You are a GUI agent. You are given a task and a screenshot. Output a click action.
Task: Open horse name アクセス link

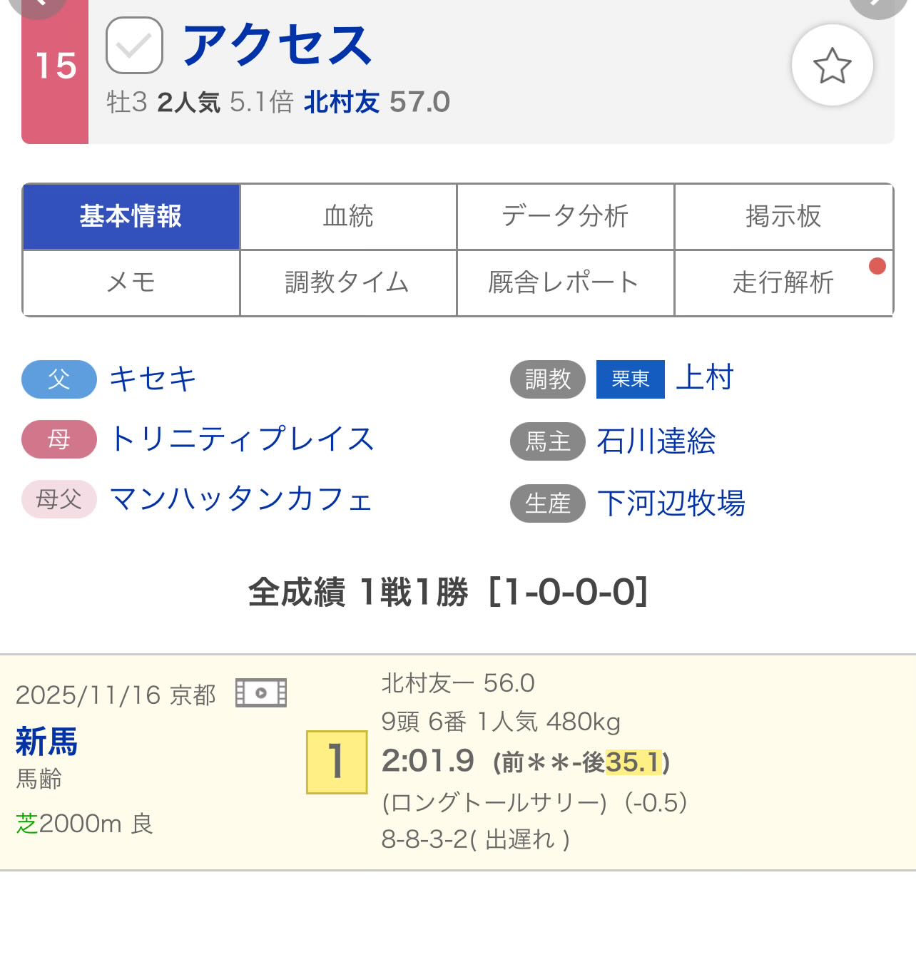coord(278,45)
